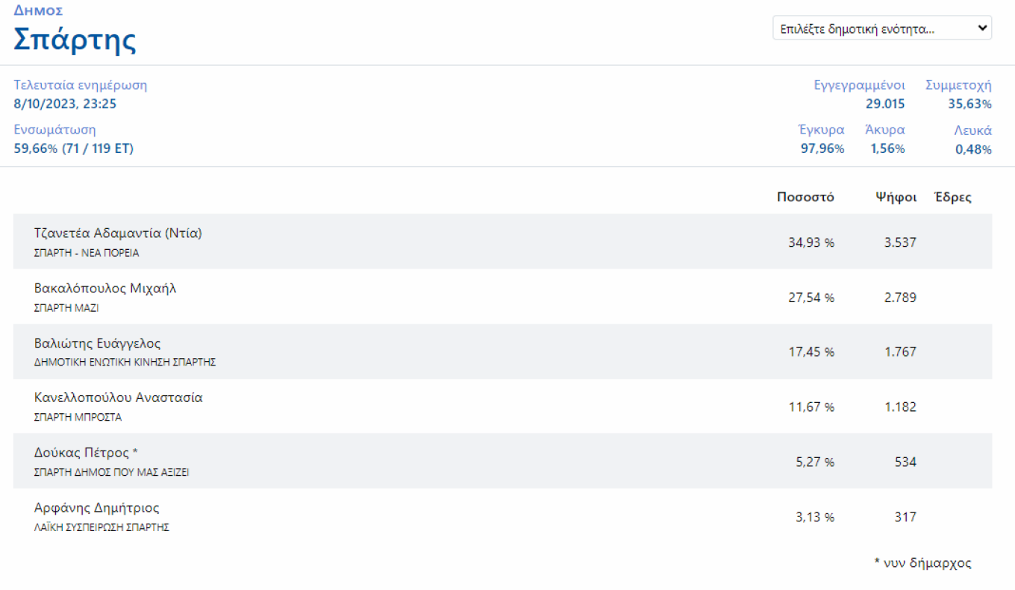The image size is (1015, 590).
Task: Select candidate Τζανετέα Αδαμαντία (Ντία)
Action: coord(118,233)
